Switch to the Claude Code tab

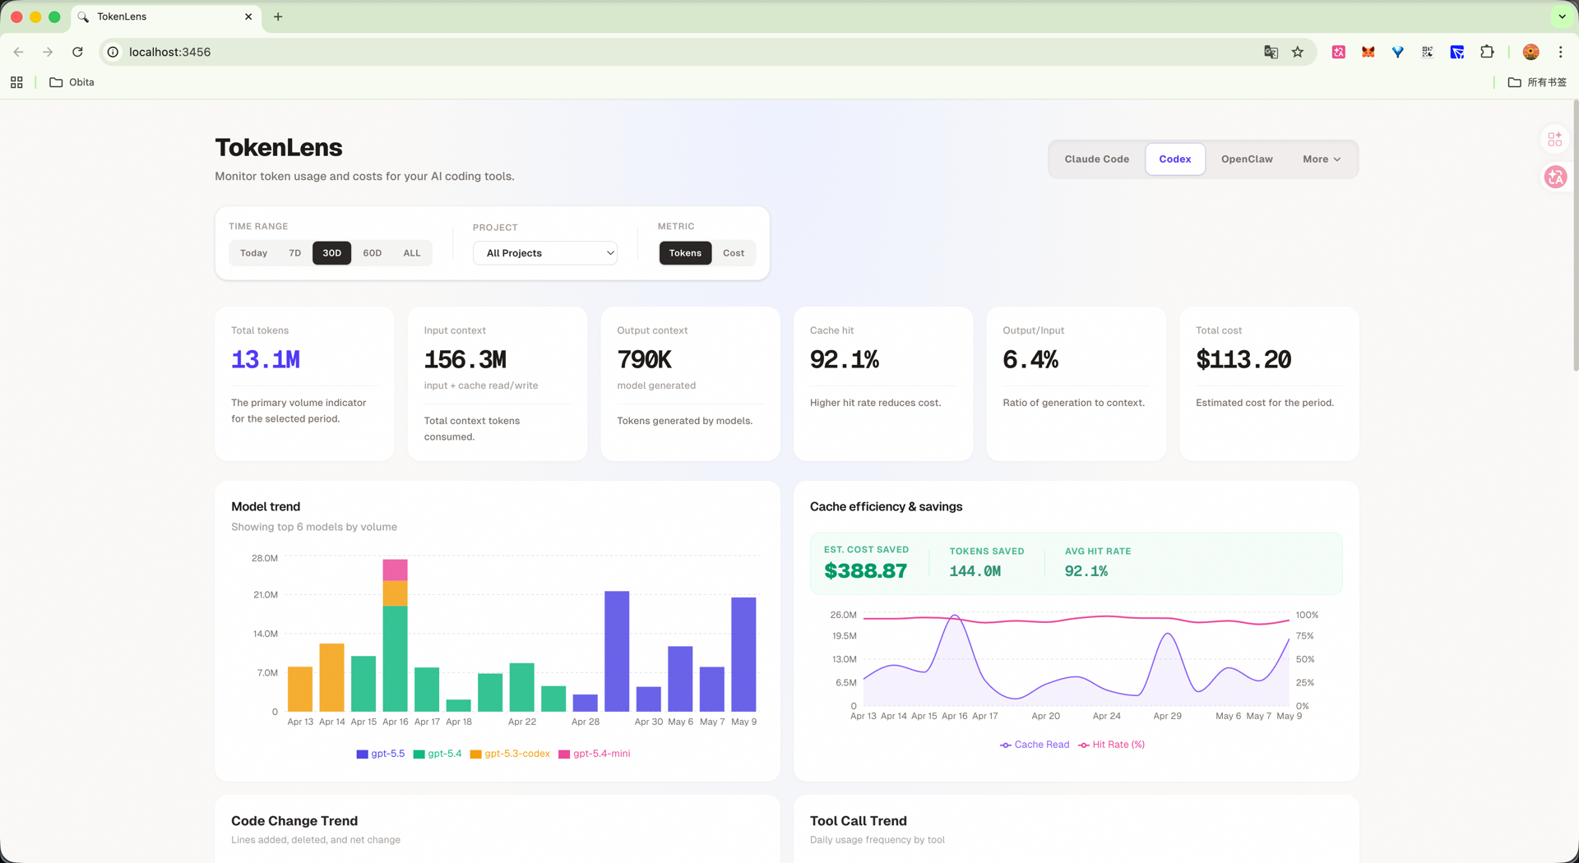click(1096, 159)
